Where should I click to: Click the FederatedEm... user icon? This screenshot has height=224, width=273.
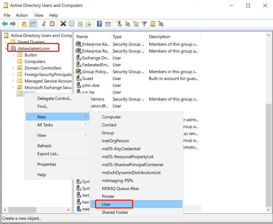coord(79,64)
